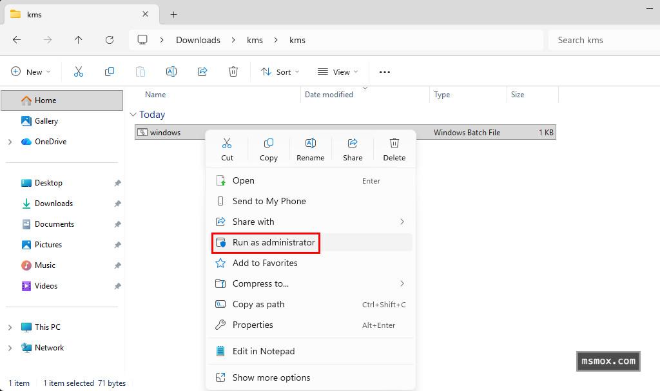Click the Copy icon in context menu
The height and width of the screenshot is (391, 660).
(269, 148)
